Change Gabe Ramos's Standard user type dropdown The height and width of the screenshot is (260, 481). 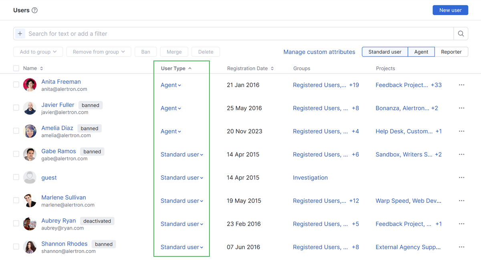[182, 155]
